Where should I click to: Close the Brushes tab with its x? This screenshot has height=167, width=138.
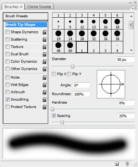[x=21, y=7]
